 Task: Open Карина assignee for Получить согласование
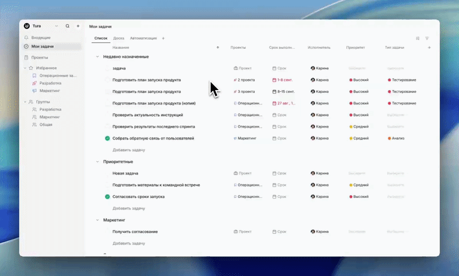tap(320, 232)
